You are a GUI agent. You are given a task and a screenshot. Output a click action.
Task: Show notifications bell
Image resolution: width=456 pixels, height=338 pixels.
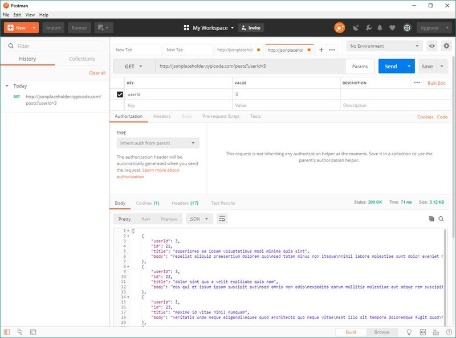pos(380,28)
